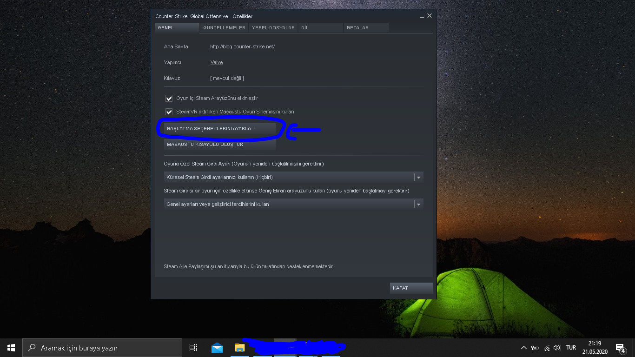Click the 'Kılavuz' label
The width and height of the screenshot is (635, 357).
pos(172,78)
